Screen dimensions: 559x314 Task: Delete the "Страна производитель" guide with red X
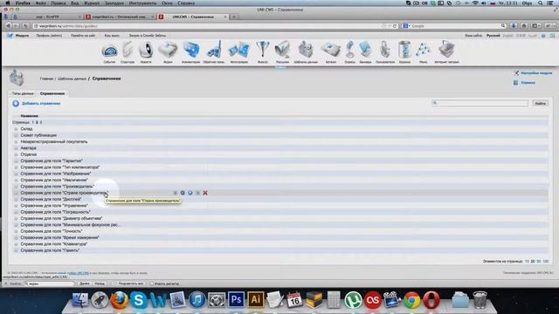pos(205,193)
